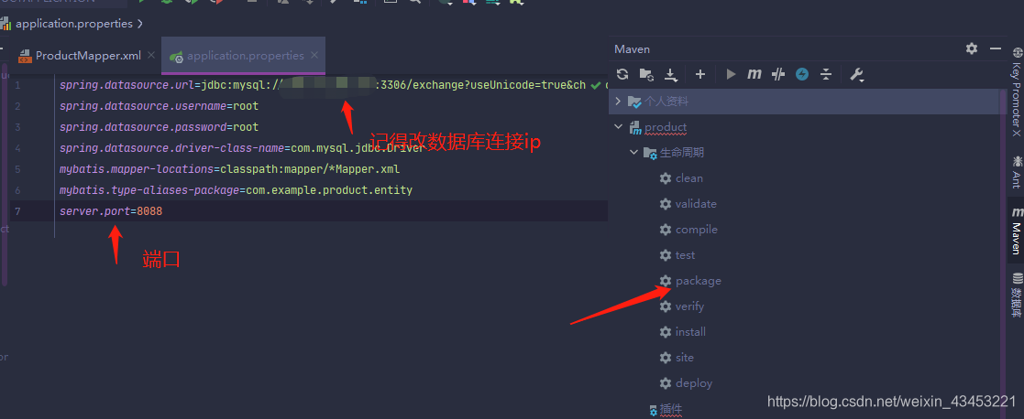Click the gear icon beside deploy
Viewport: 1024px width, 419px height.
(x=666, y=383)
